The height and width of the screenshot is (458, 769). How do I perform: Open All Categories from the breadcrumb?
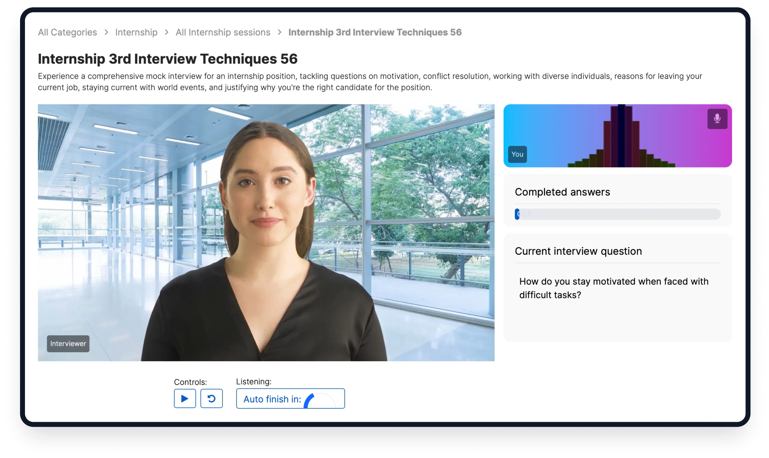pos(67,32)
